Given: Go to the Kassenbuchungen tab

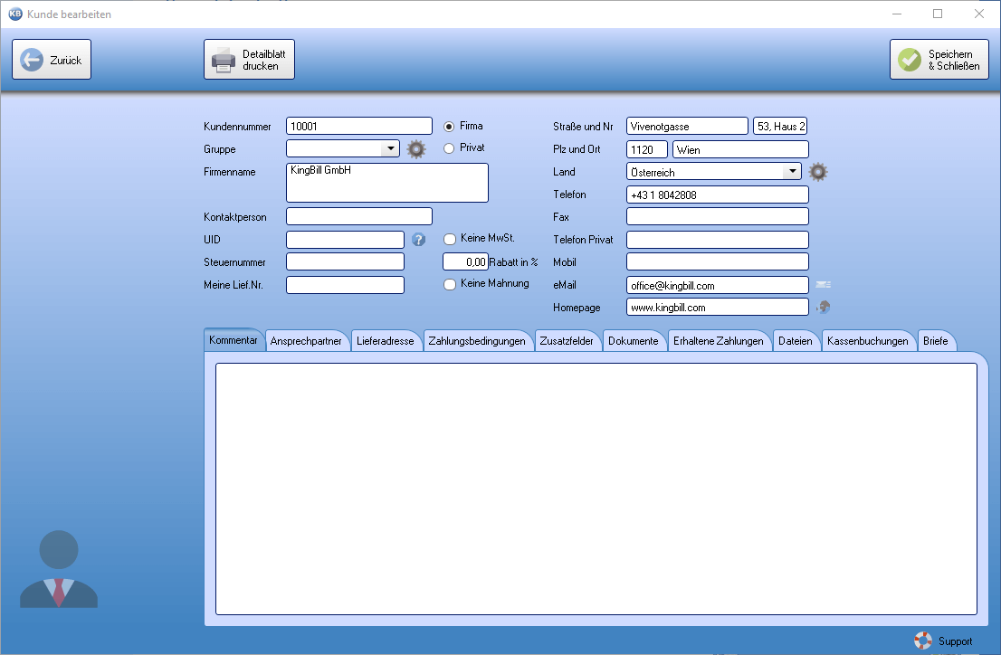Looking at the screenshot, I should (867, 341).
